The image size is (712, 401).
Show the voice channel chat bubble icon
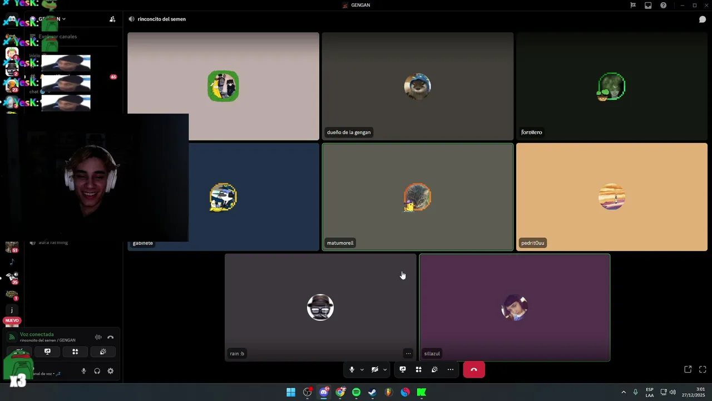point(703,19)
